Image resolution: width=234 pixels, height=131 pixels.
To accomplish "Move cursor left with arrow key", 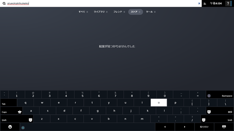I will [165, 127].
